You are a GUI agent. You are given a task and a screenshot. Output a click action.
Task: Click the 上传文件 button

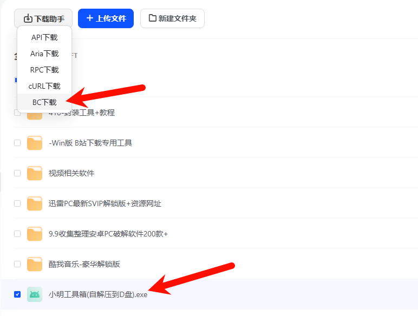[x=106, y=18]
